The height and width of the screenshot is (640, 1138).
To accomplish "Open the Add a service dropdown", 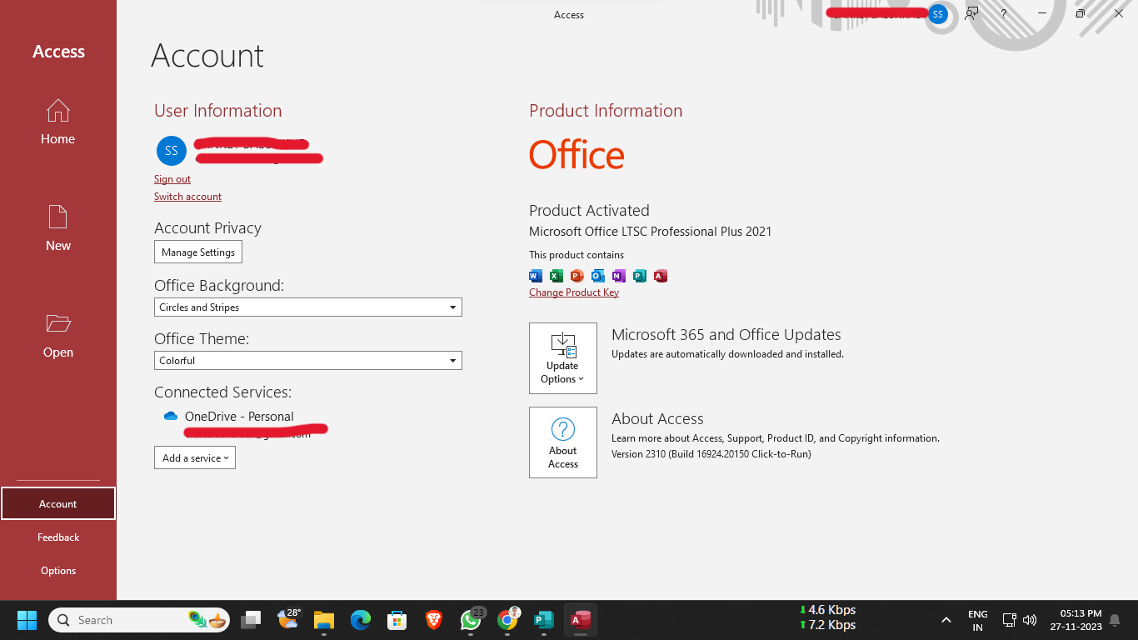I will [x=195, y=457].
